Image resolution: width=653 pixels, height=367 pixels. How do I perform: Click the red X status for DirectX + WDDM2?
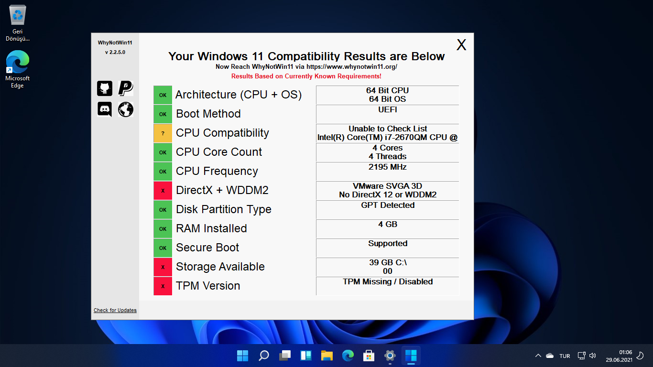coord(163,191)
